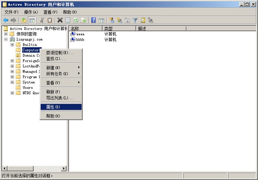Click the Up one level folder icon

tap(24, 20)
